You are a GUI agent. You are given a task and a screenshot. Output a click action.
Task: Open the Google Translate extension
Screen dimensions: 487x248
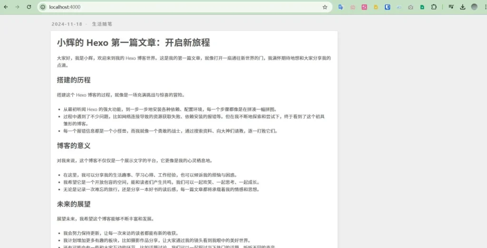coord(341,7)
